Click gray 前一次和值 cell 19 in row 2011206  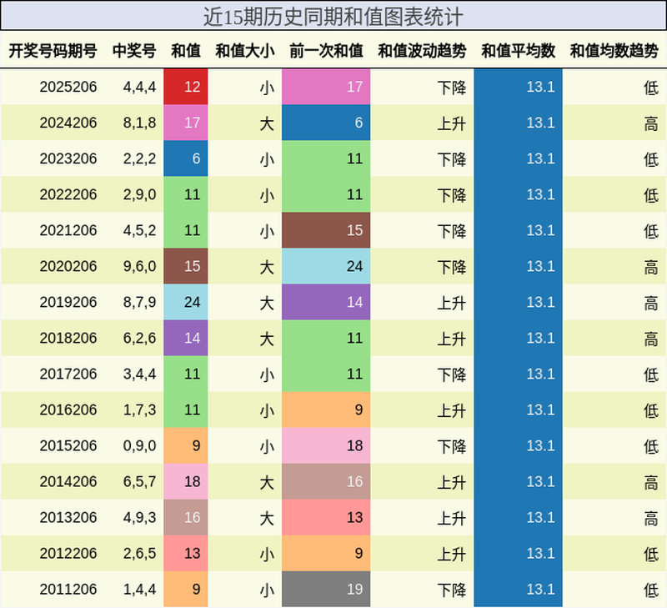(x=326, y=590)
